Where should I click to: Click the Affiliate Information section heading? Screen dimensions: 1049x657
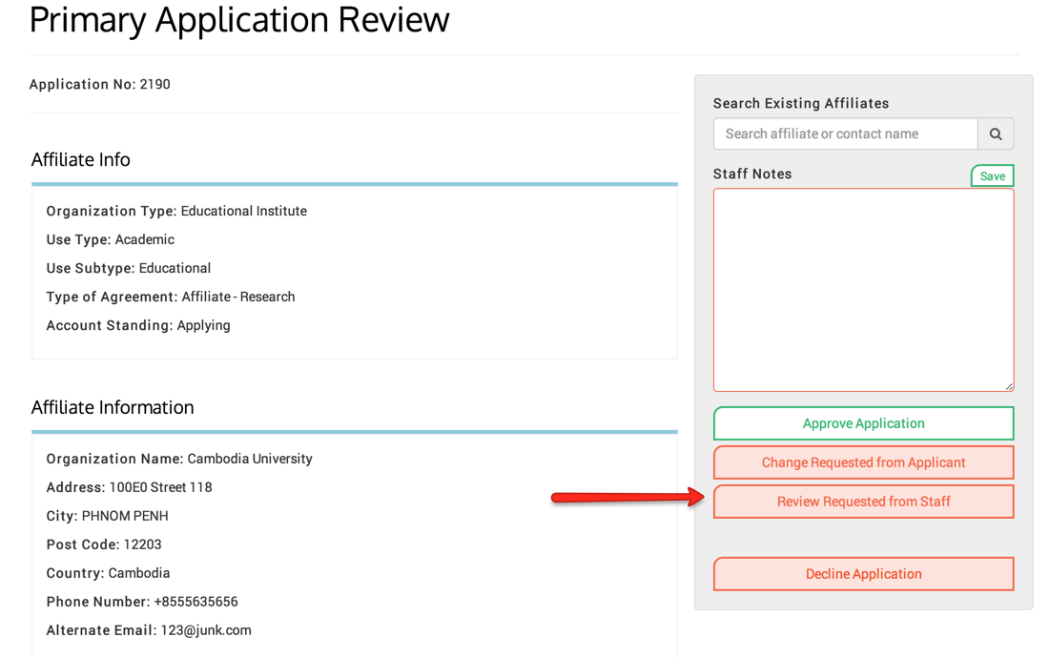(x=113, y=407)
